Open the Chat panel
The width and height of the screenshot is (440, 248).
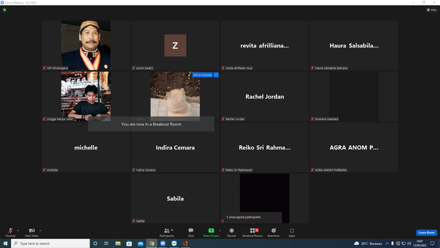click(x=191, y=232)
